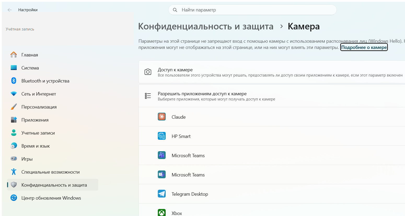Navigate to Учетные записи
This screenshot has height=216, width=405.
pos(53,133)
